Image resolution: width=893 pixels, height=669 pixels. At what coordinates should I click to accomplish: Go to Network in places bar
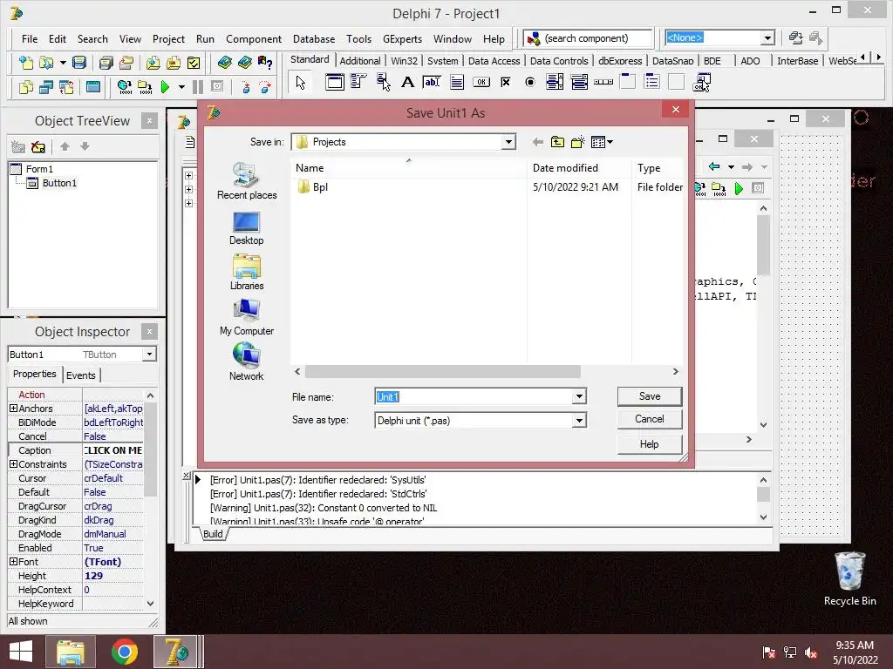tap(247, 362)
